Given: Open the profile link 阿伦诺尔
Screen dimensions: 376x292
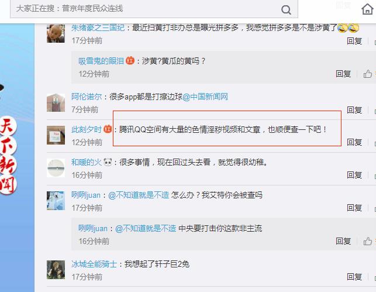Looking at the screenshot, I should click(87, 97).
